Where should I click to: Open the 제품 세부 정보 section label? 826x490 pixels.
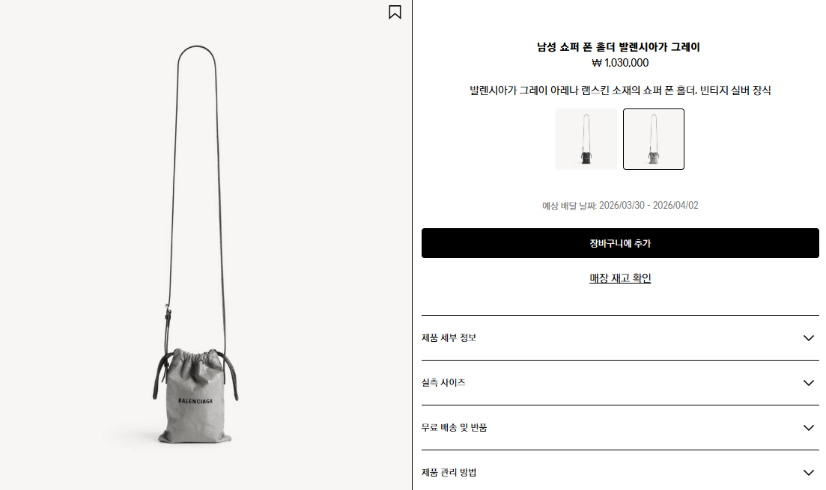point(449,338)
